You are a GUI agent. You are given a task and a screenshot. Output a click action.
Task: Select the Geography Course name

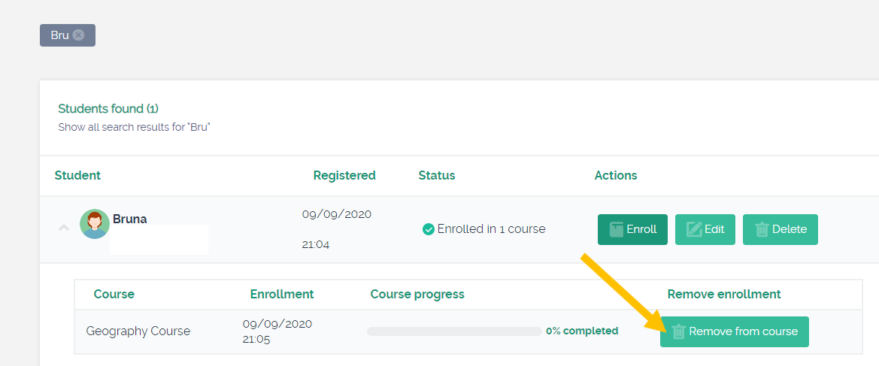click(x=138, y=331)
